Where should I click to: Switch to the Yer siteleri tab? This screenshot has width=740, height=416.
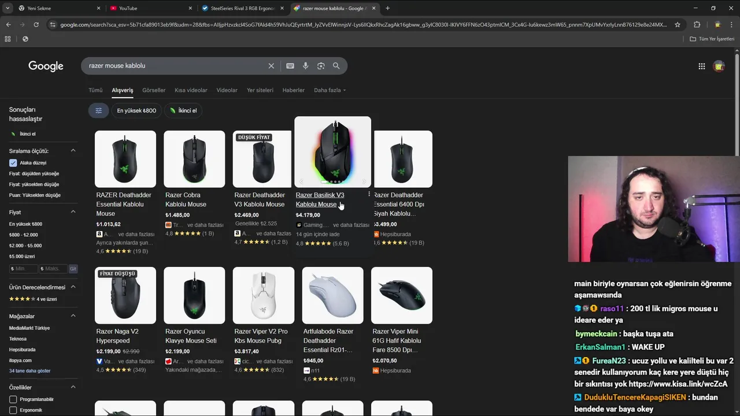tap(260, 90)
